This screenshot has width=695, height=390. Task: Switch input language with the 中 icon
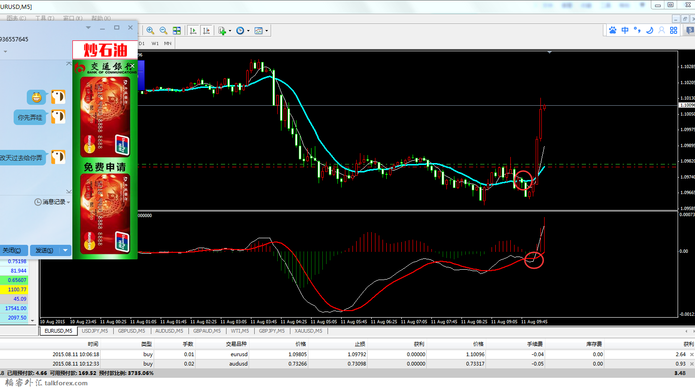(625, 30)
